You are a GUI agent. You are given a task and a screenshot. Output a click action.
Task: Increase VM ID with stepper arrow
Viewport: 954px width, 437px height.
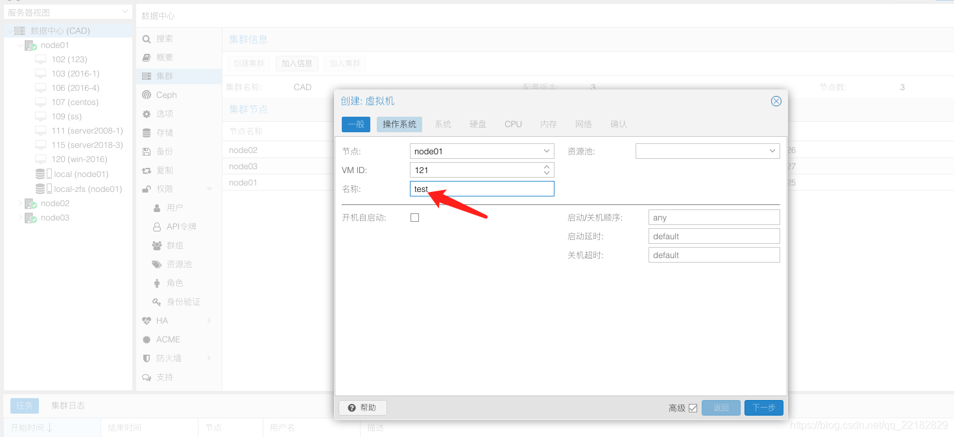click(547, 167)
